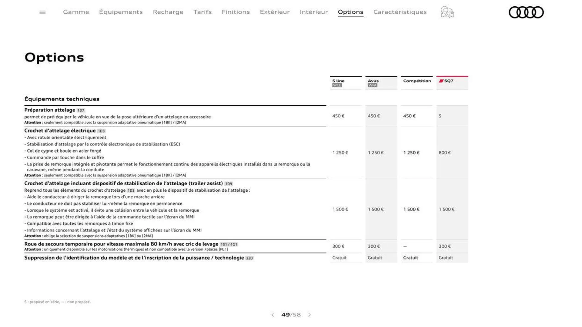Screen dimensions: 582x327
Task: Click the SQ7 column header
Action: pos(452,83)
